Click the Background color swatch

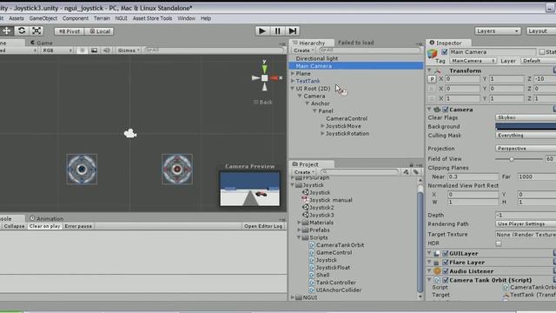tap(526, 126)
